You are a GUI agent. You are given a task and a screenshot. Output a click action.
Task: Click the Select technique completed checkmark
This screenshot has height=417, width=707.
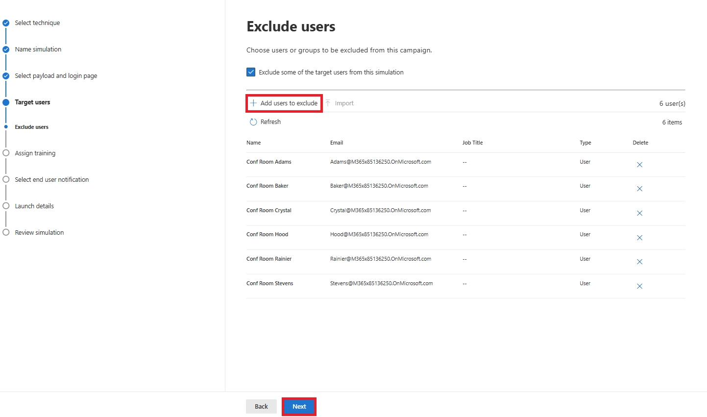point(6,23)
